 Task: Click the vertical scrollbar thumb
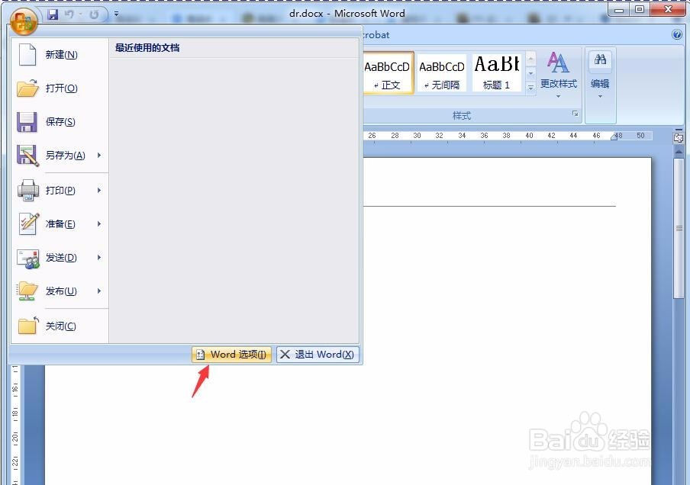click(x=679, y=229)
